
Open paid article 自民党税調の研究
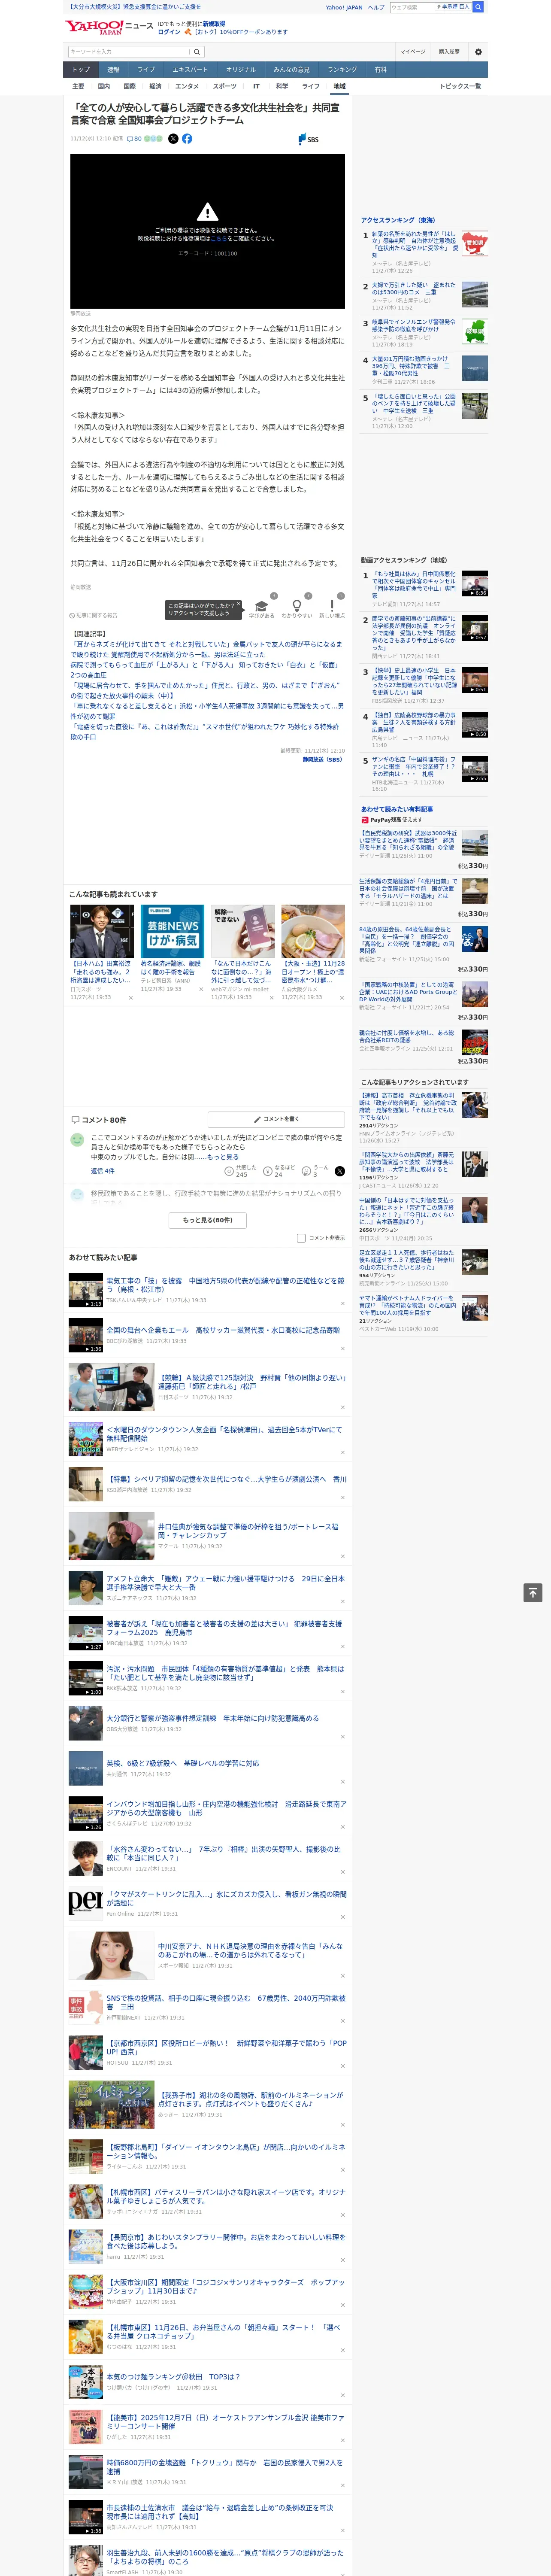[408, 840]
